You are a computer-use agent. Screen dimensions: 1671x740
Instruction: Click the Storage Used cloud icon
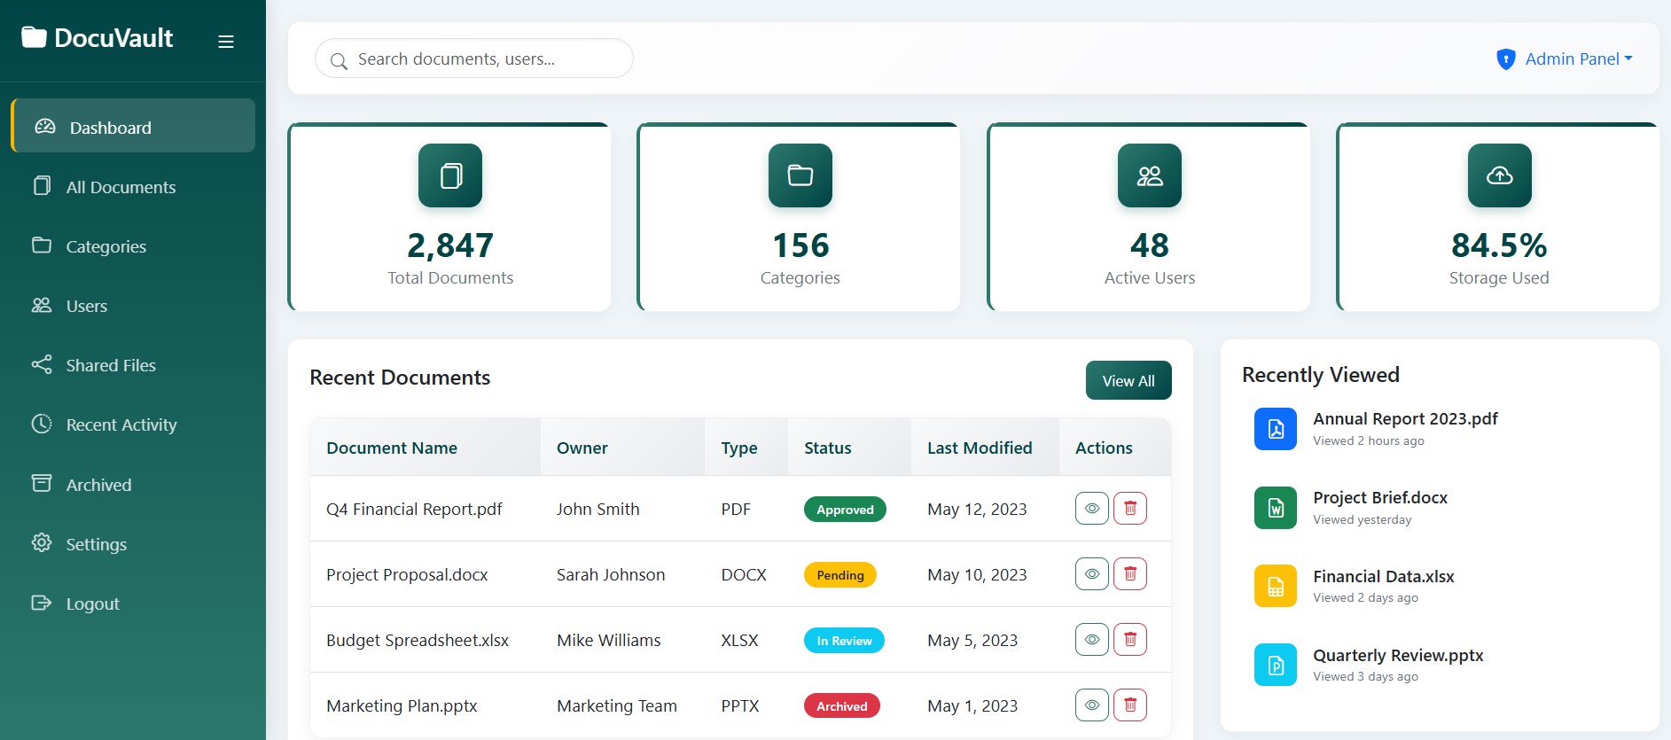coord(1499,175)
